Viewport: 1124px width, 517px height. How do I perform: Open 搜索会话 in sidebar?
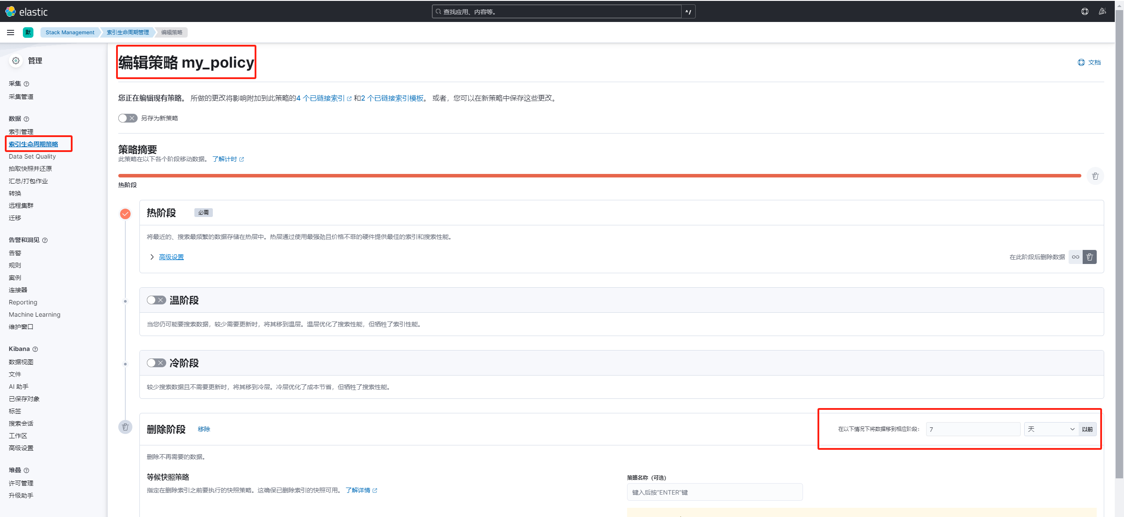(x=21, y=423)
